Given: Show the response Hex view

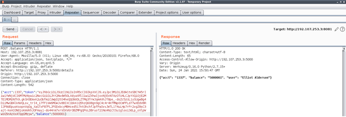Looking at the screenshot, I should pyautogui.click(x=192, y=43).
